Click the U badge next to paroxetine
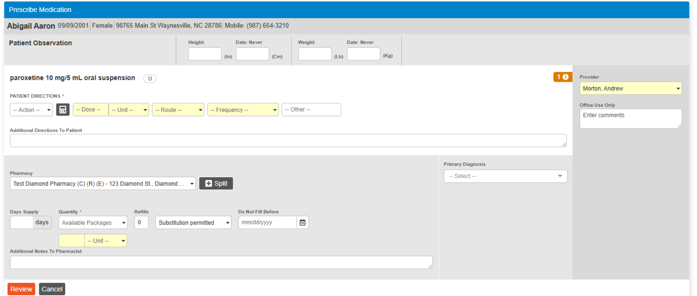697x296 pixels. pyautogui.click(x=150, y=78)
